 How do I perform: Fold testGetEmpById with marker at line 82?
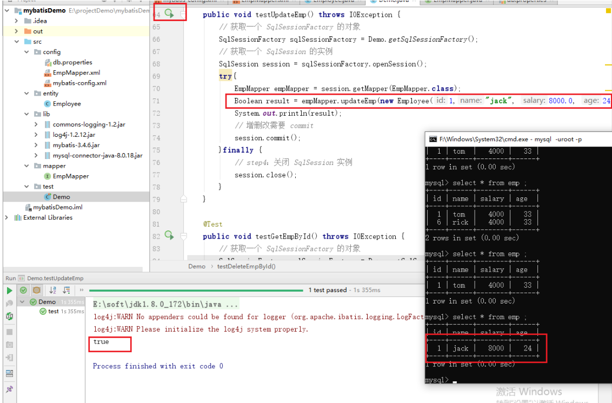pyautogui.click(x=183, y=236)
